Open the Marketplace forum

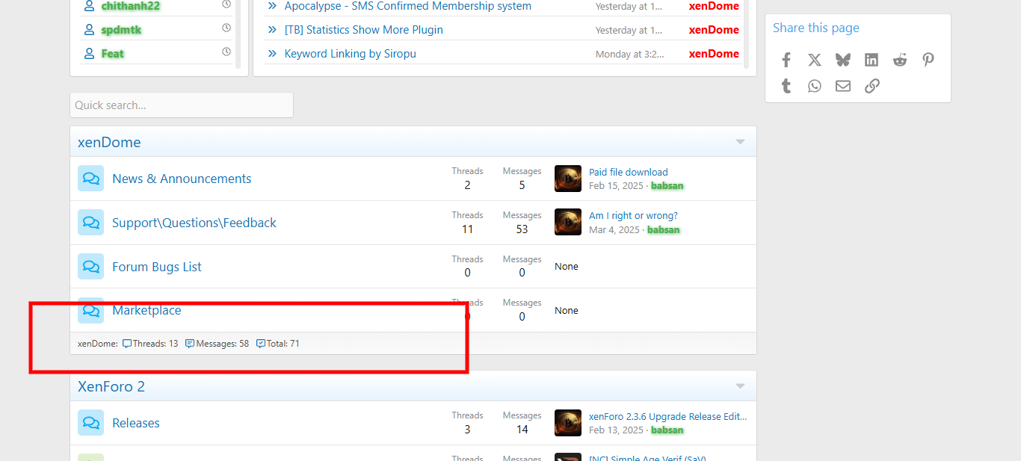point(146,310)
